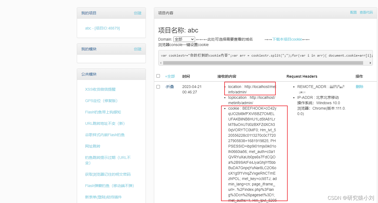
Task: Tick the checkbox for the 2023-04-21 record
Action: (158, 87)
